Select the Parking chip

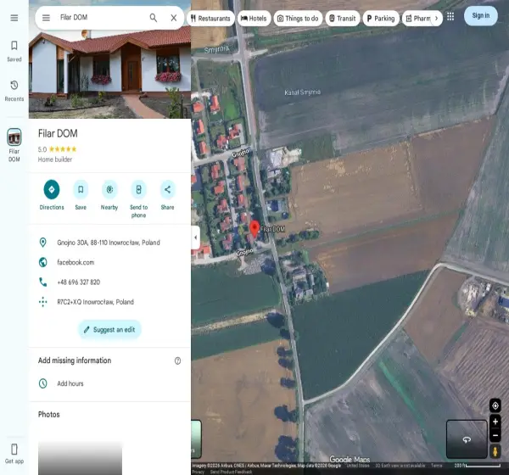pyautogui.click(x=380, y=18)
